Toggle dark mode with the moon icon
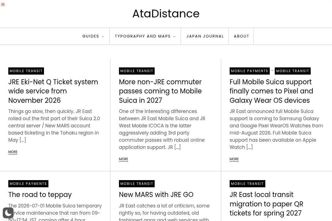 [x=8, y=213]
